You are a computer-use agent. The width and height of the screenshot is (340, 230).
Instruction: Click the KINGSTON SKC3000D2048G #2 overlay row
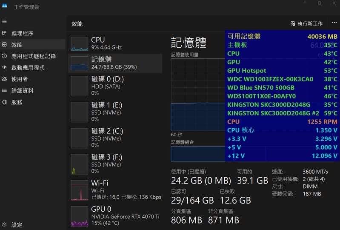(282, 113)
